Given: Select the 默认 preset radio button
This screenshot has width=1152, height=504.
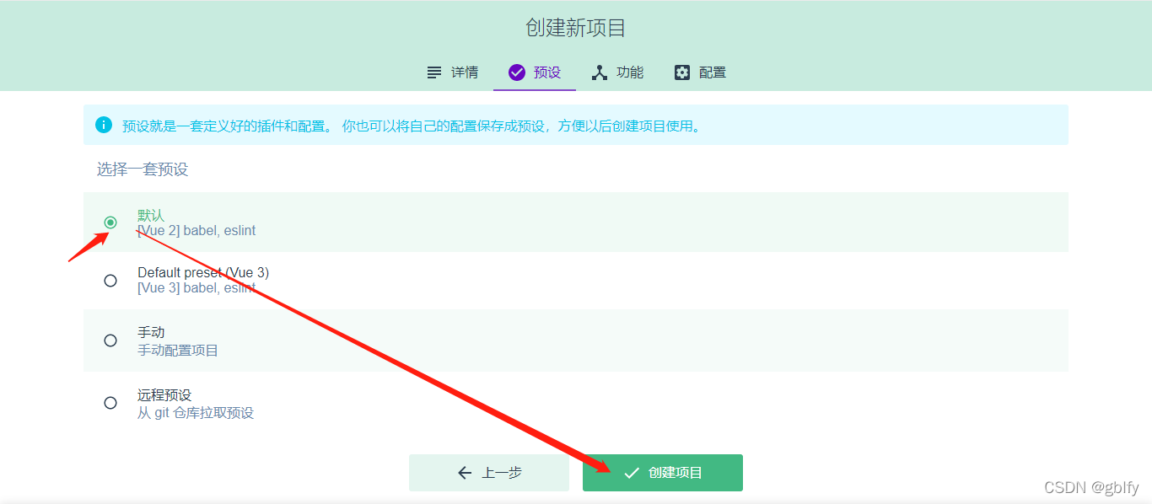Looking at the screenshot, I should pos(110,222).
